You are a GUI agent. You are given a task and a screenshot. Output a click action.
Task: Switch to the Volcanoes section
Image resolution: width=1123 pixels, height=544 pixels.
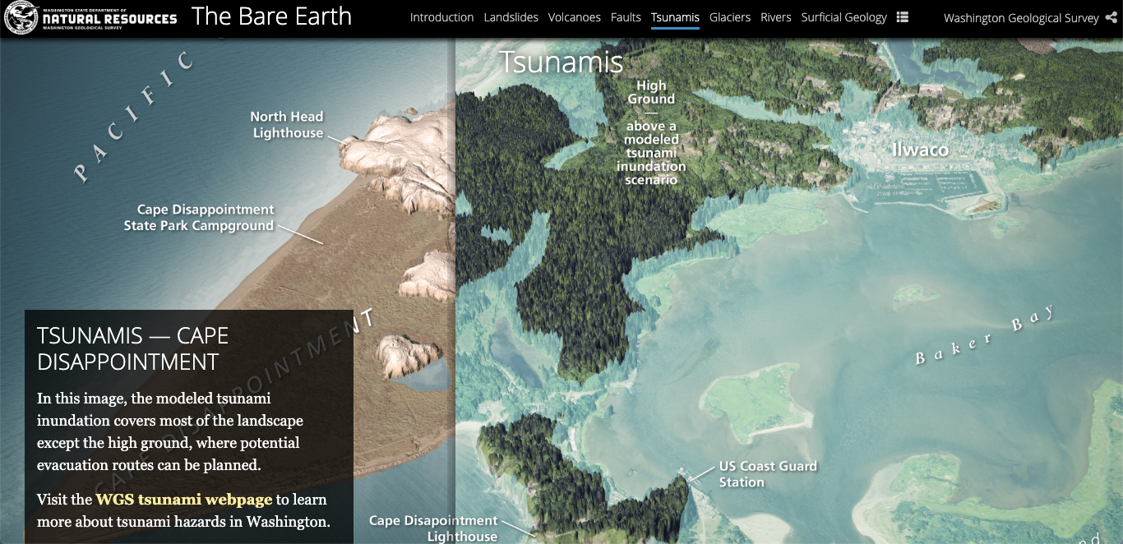(x=574, y=17)
